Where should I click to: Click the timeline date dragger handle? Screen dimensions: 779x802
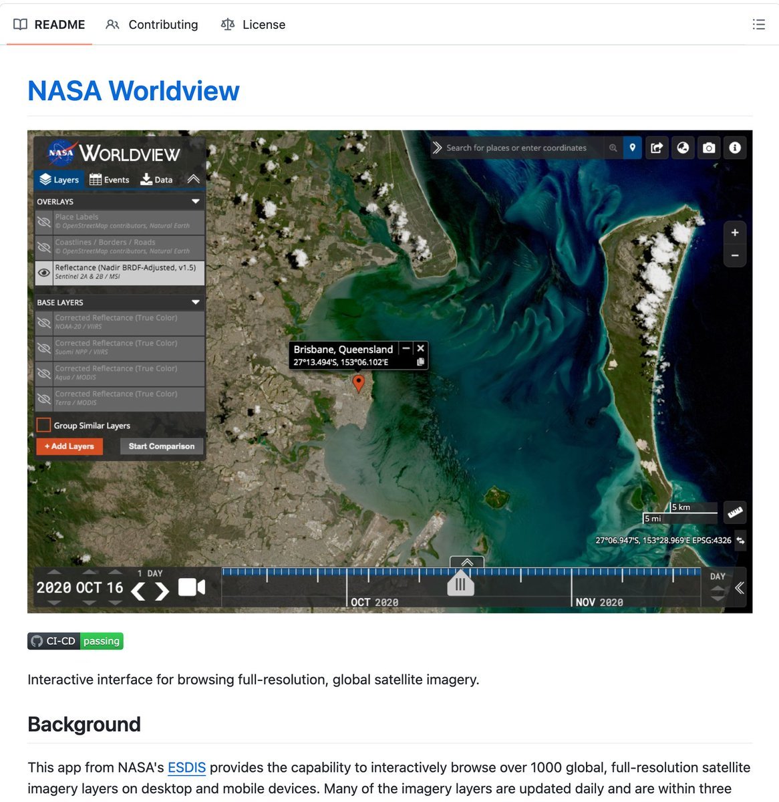point(460,583)
